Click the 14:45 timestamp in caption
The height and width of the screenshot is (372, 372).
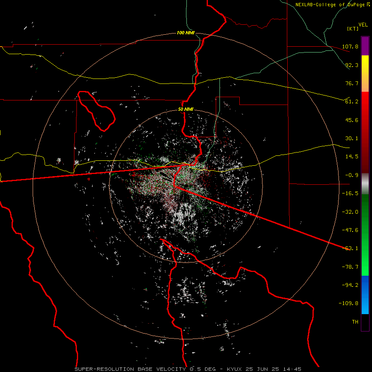tap(292, 369)
